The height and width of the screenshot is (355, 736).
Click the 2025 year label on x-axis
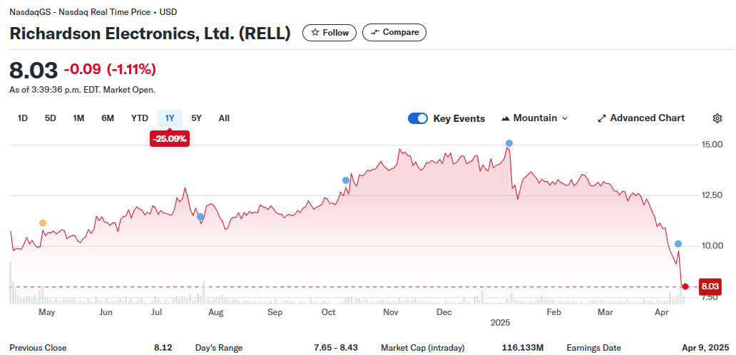[x=500, y=323]
